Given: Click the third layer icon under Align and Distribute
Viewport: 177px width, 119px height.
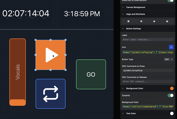Looking at the screenshot, I should pyautogui.click(x=154, y=21).
